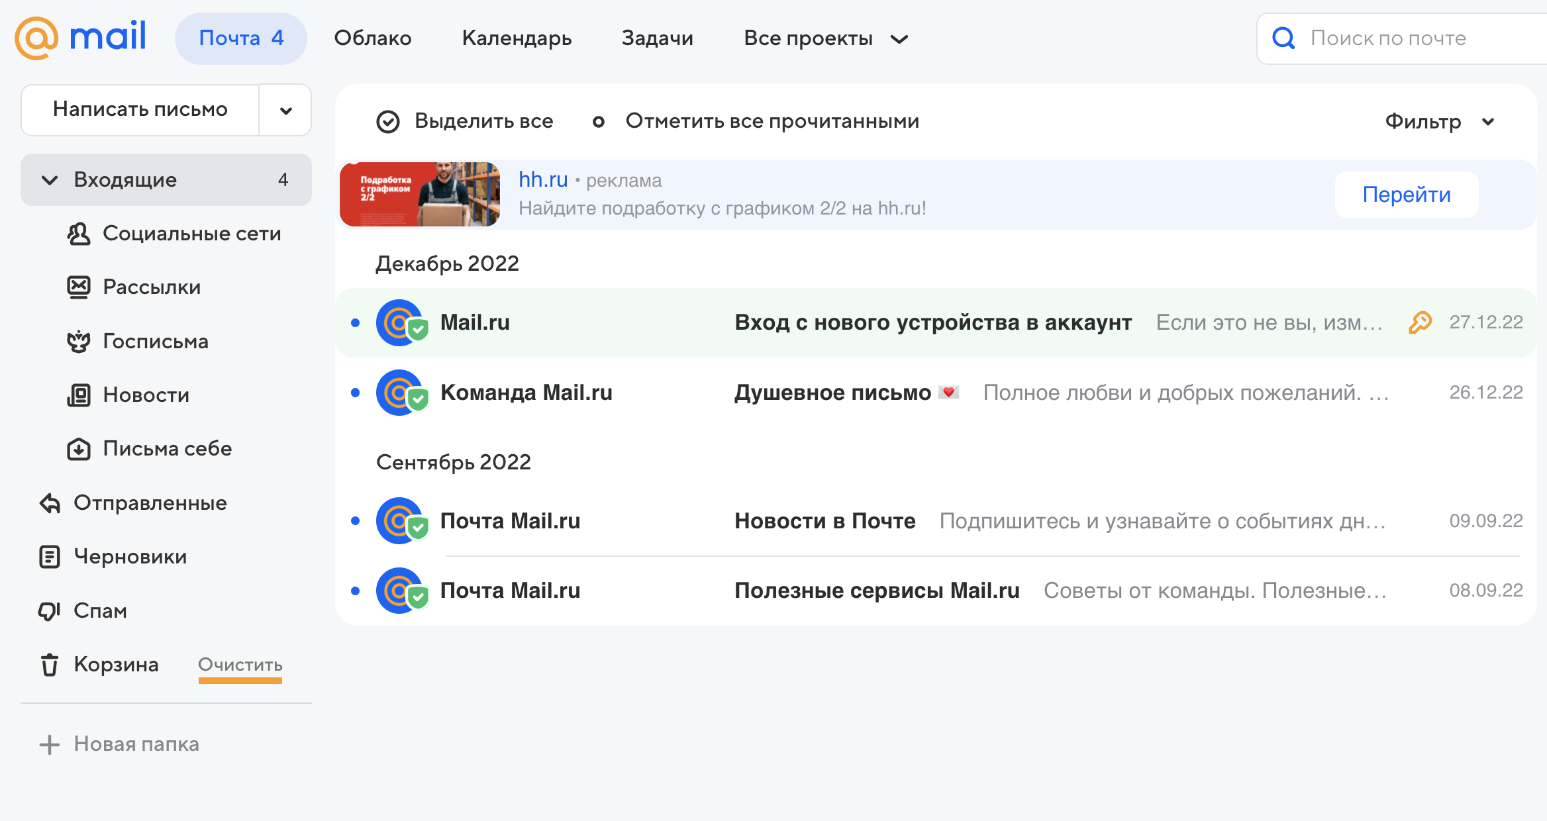Collapse the Входящие folder chevron
The width and height of the screenshot is (1547, 821).
pos(50,180)
